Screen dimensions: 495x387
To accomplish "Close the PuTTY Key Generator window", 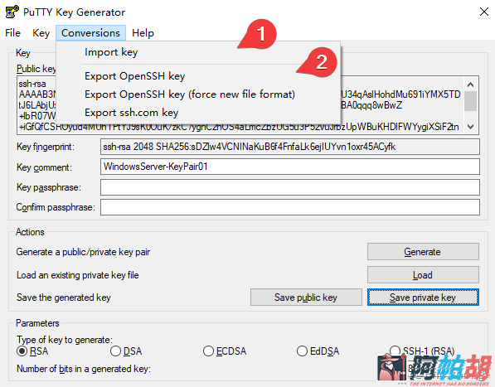I will (484, 12).
